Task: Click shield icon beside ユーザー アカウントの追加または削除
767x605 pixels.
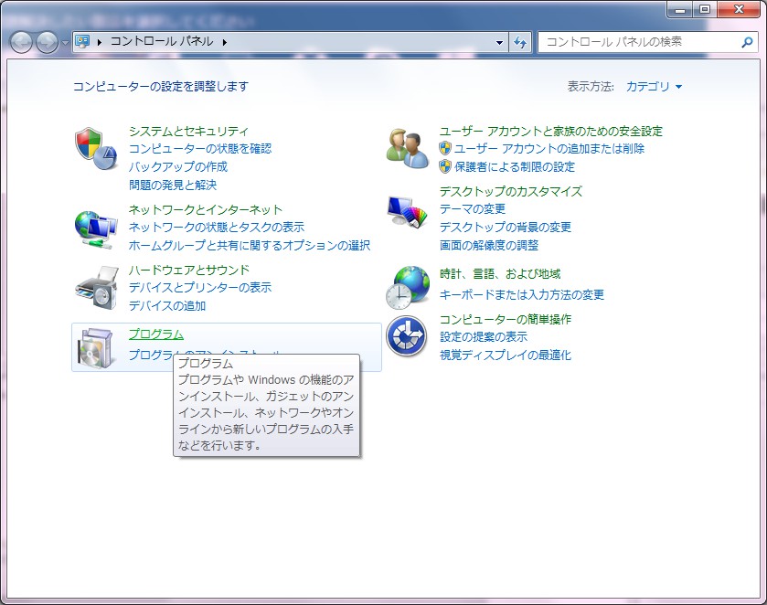Action: pyautogui.click(x=444, y=148)
